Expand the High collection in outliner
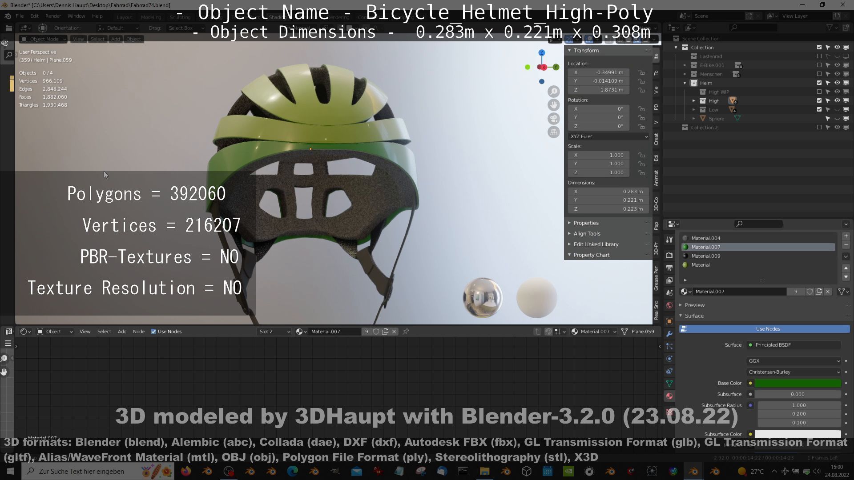Viewport: 854px width, 480px height. [x=694, y=101]
